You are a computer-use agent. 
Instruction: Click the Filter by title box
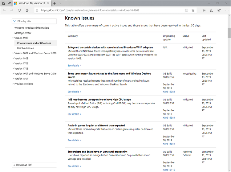(34, 21)
